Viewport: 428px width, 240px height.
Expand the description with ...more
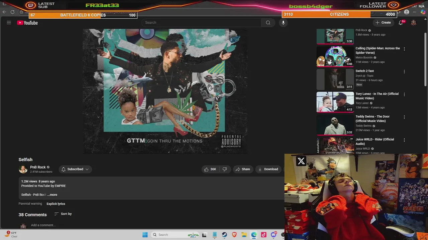[52, 195]
